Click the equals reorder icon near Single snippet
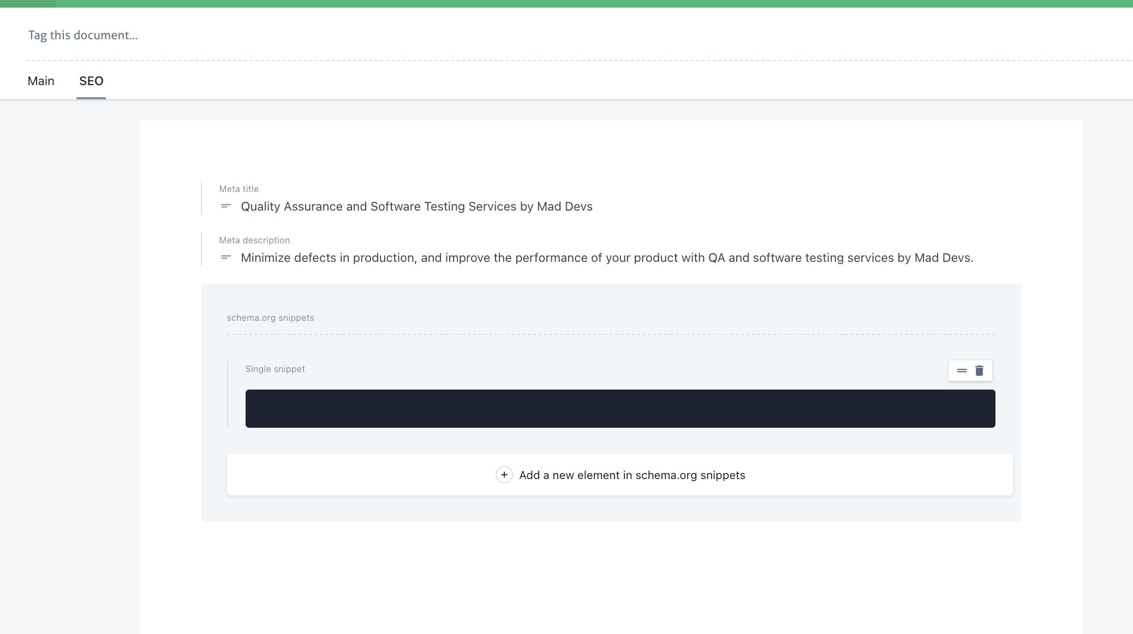Screen dimensions: 1133x634 pos(962,370)
